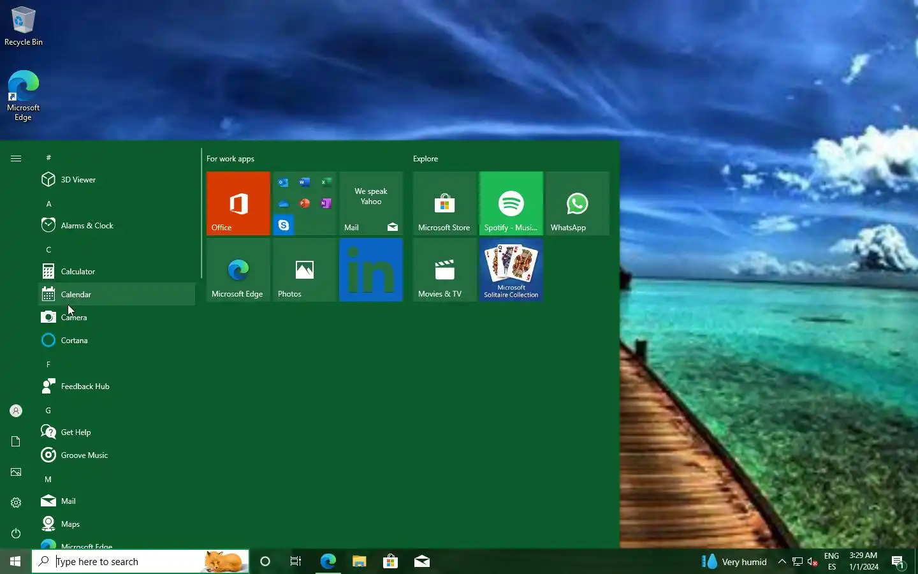This screenshot has width=918, height=574.
Task: Open Mail from the taskbar
Action: [x=421, y=561]
